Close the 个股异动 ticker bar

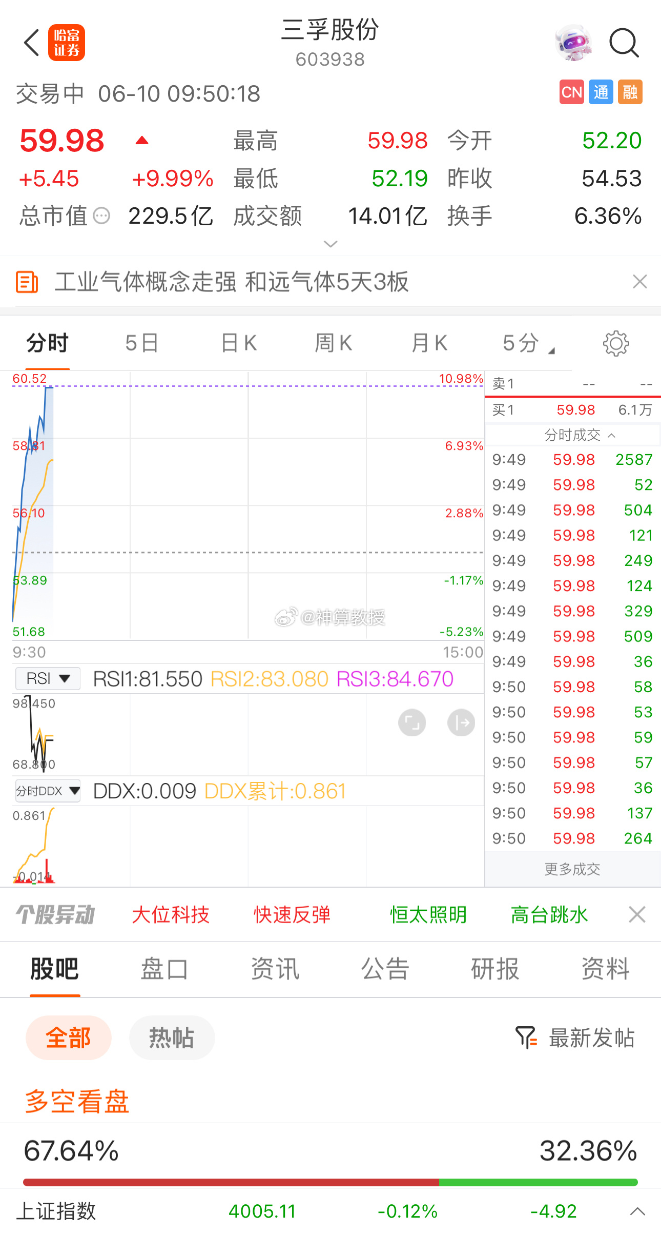(x=637, y=914)
